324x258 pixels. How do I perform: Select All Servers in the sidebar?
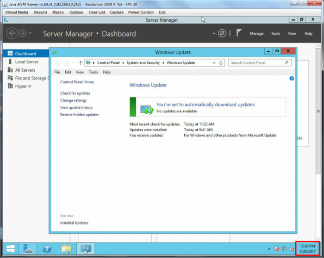[26, 70]
